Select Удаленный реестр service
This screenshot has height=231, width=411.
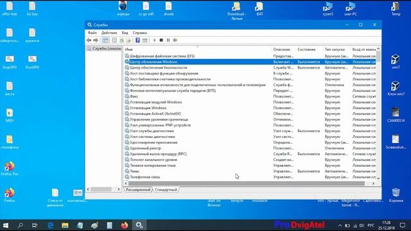250,148
